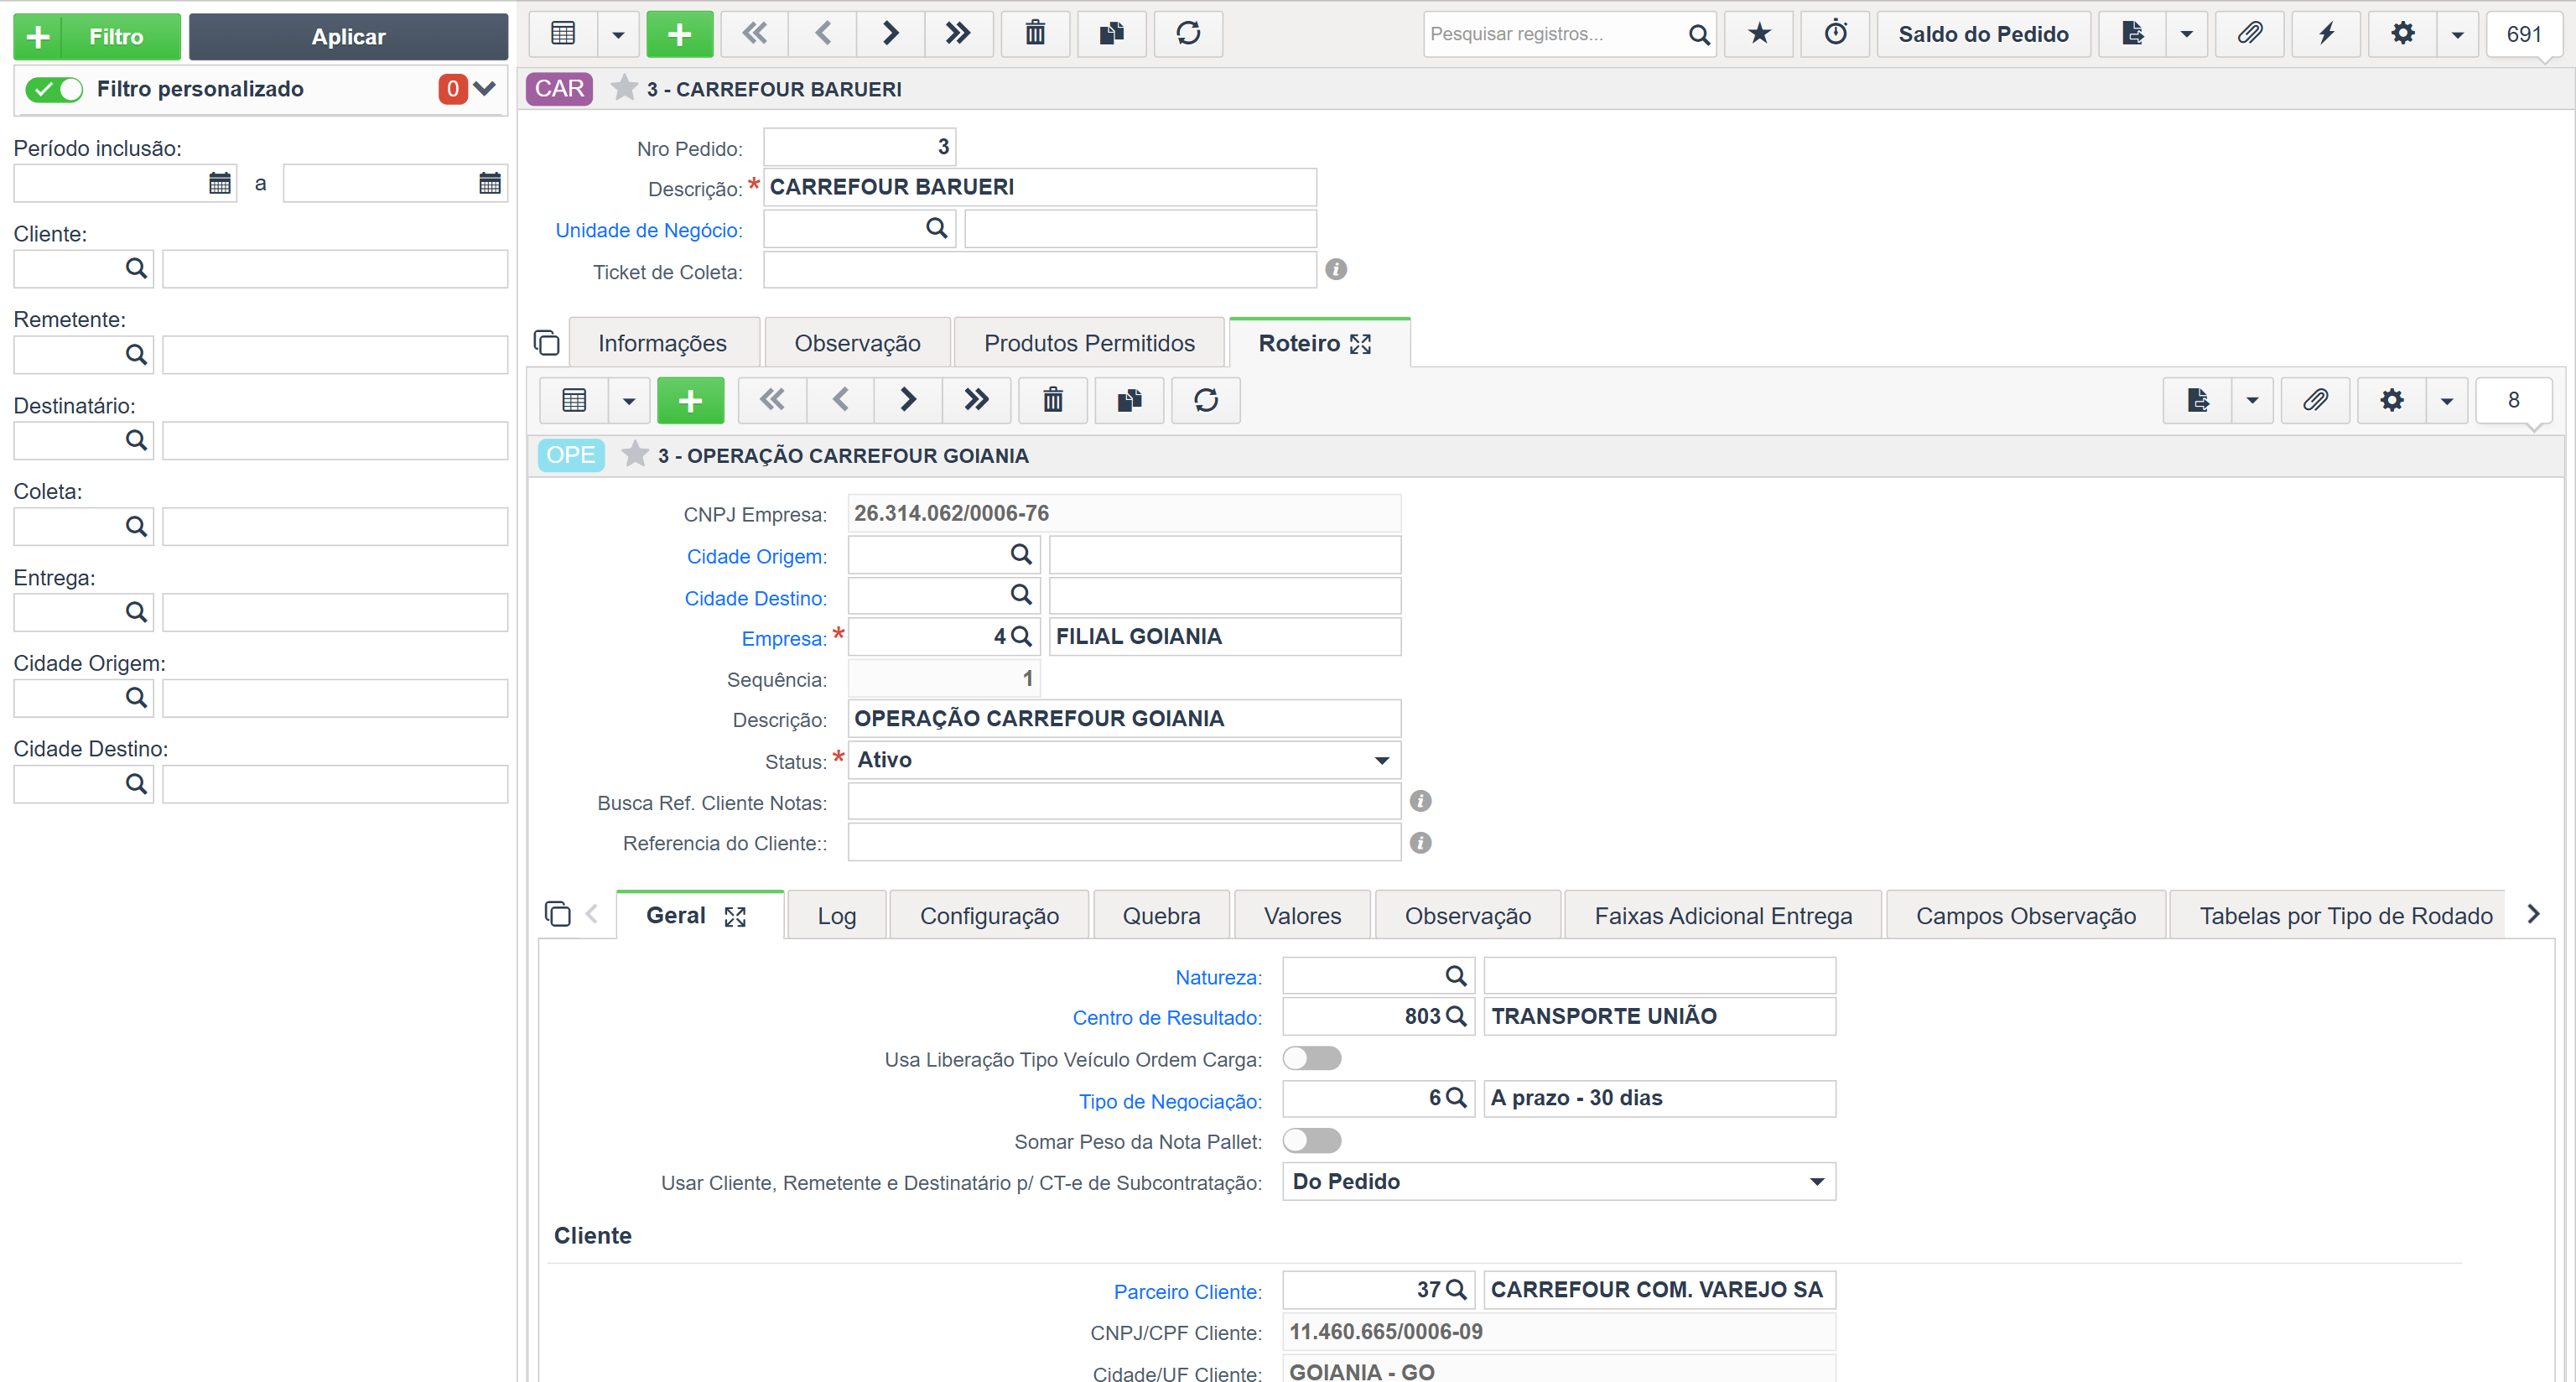
Task: Click the favorites star toolbar button
Action: (x=1759, y=34)
